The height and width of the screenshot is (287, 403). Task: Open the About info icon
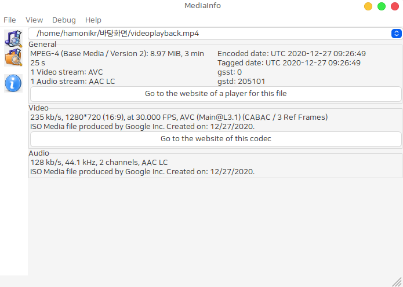click(13, 83)
